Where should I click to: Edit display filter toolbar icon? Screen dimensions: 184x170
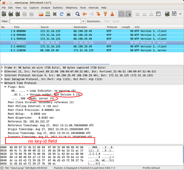point(174,14)
